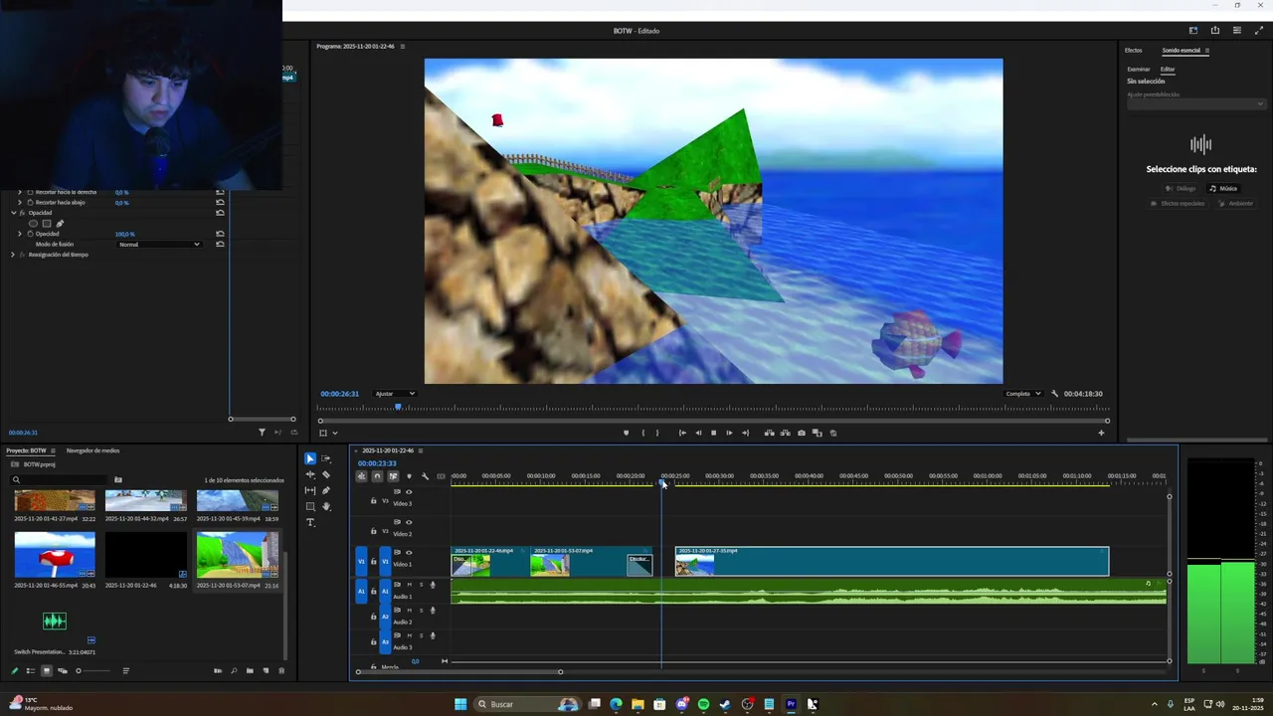Open the Navegador de medios tab
The image size is (1273, 716).
(92, 450)
